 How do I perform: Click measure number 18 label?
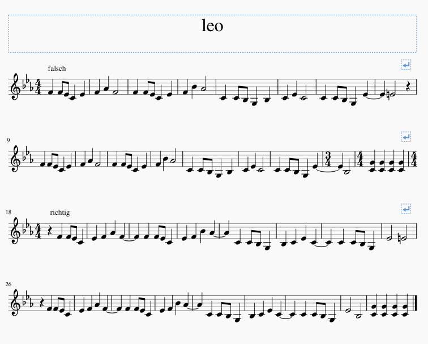tap(8, 213)
